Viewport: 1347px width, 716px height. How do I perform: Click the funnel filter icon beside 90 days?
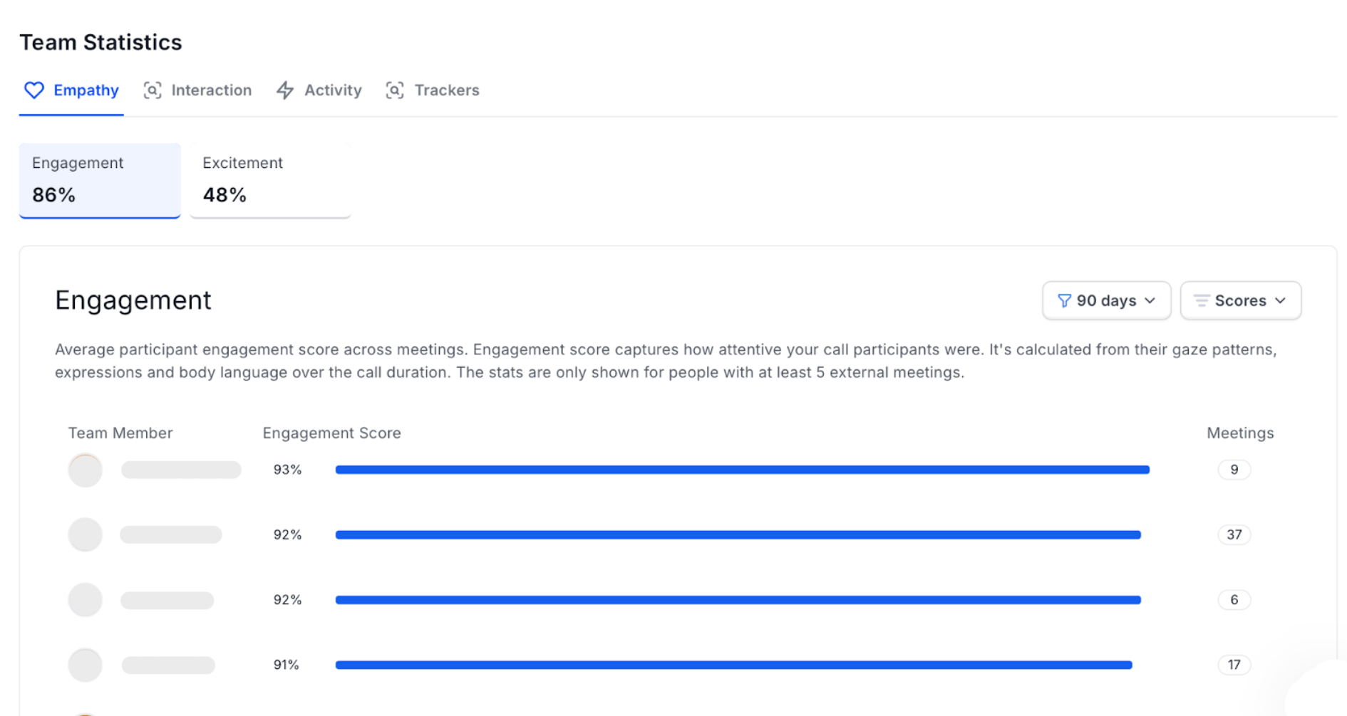point(1064,301)
